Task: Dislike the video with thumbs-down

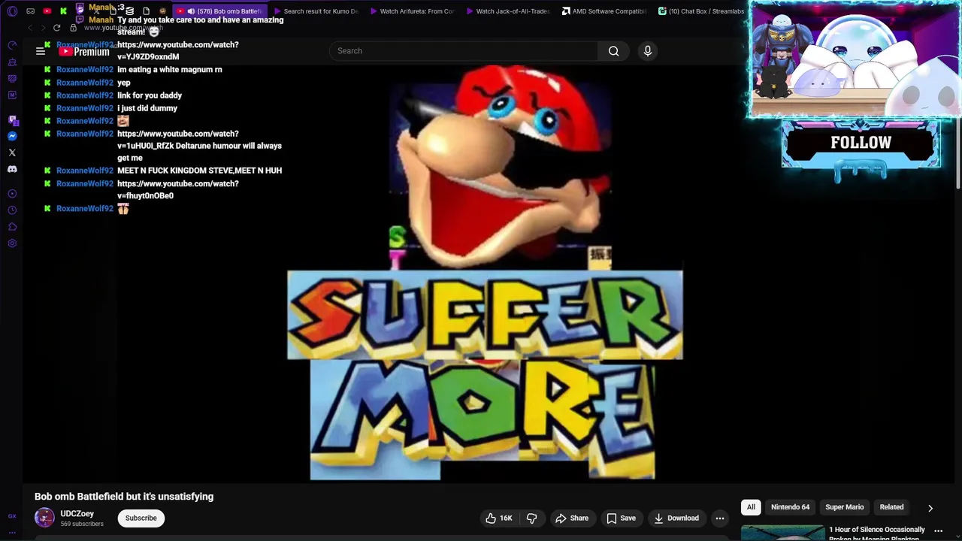Action: click(531, 518)
